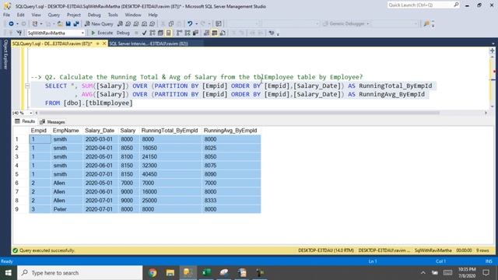
Task: Click the New Query button
Action: [99, 24]
